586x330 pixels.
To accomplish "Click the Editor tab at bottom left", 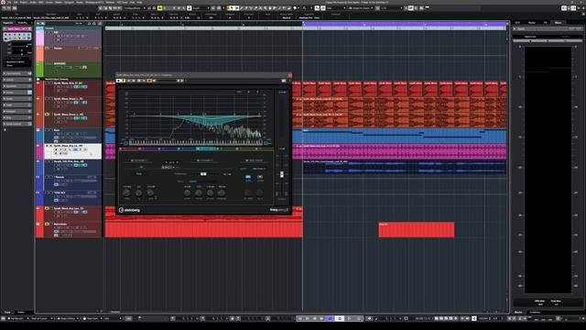I will click(21, 312).
